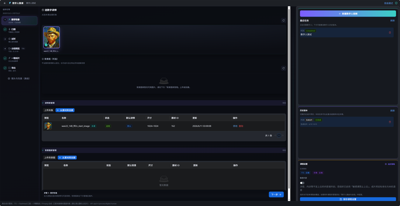Click 收起 on the 背景图库管理 header
Screen dimensions: 400x206
tap(284, 150)
